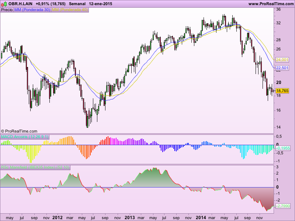The width and height of the screenshot is (295, 221).
Task: Click the 36 price axis label
Action: [x=278, y=10]
